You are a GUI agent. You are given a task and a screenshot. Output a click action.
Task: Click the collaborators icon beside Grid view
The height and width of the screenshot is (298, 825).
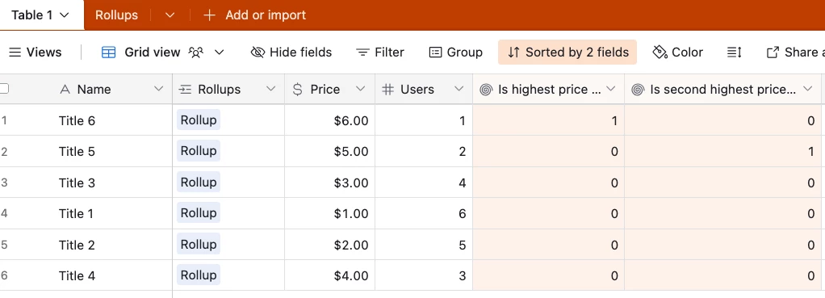click(x=196, y=52)
